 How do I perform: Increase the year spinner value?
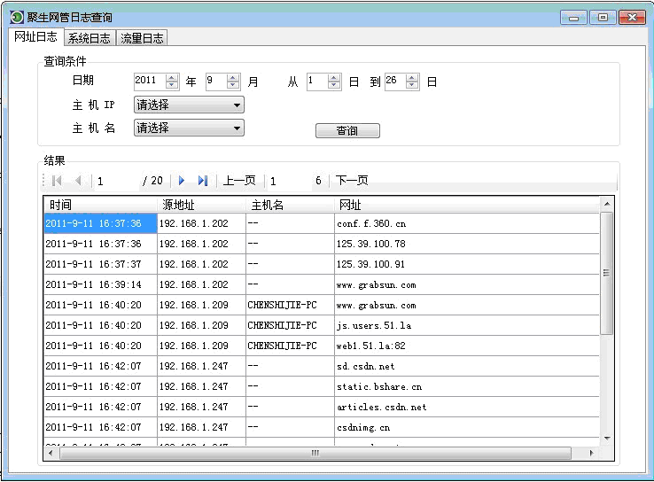point(172,77)
